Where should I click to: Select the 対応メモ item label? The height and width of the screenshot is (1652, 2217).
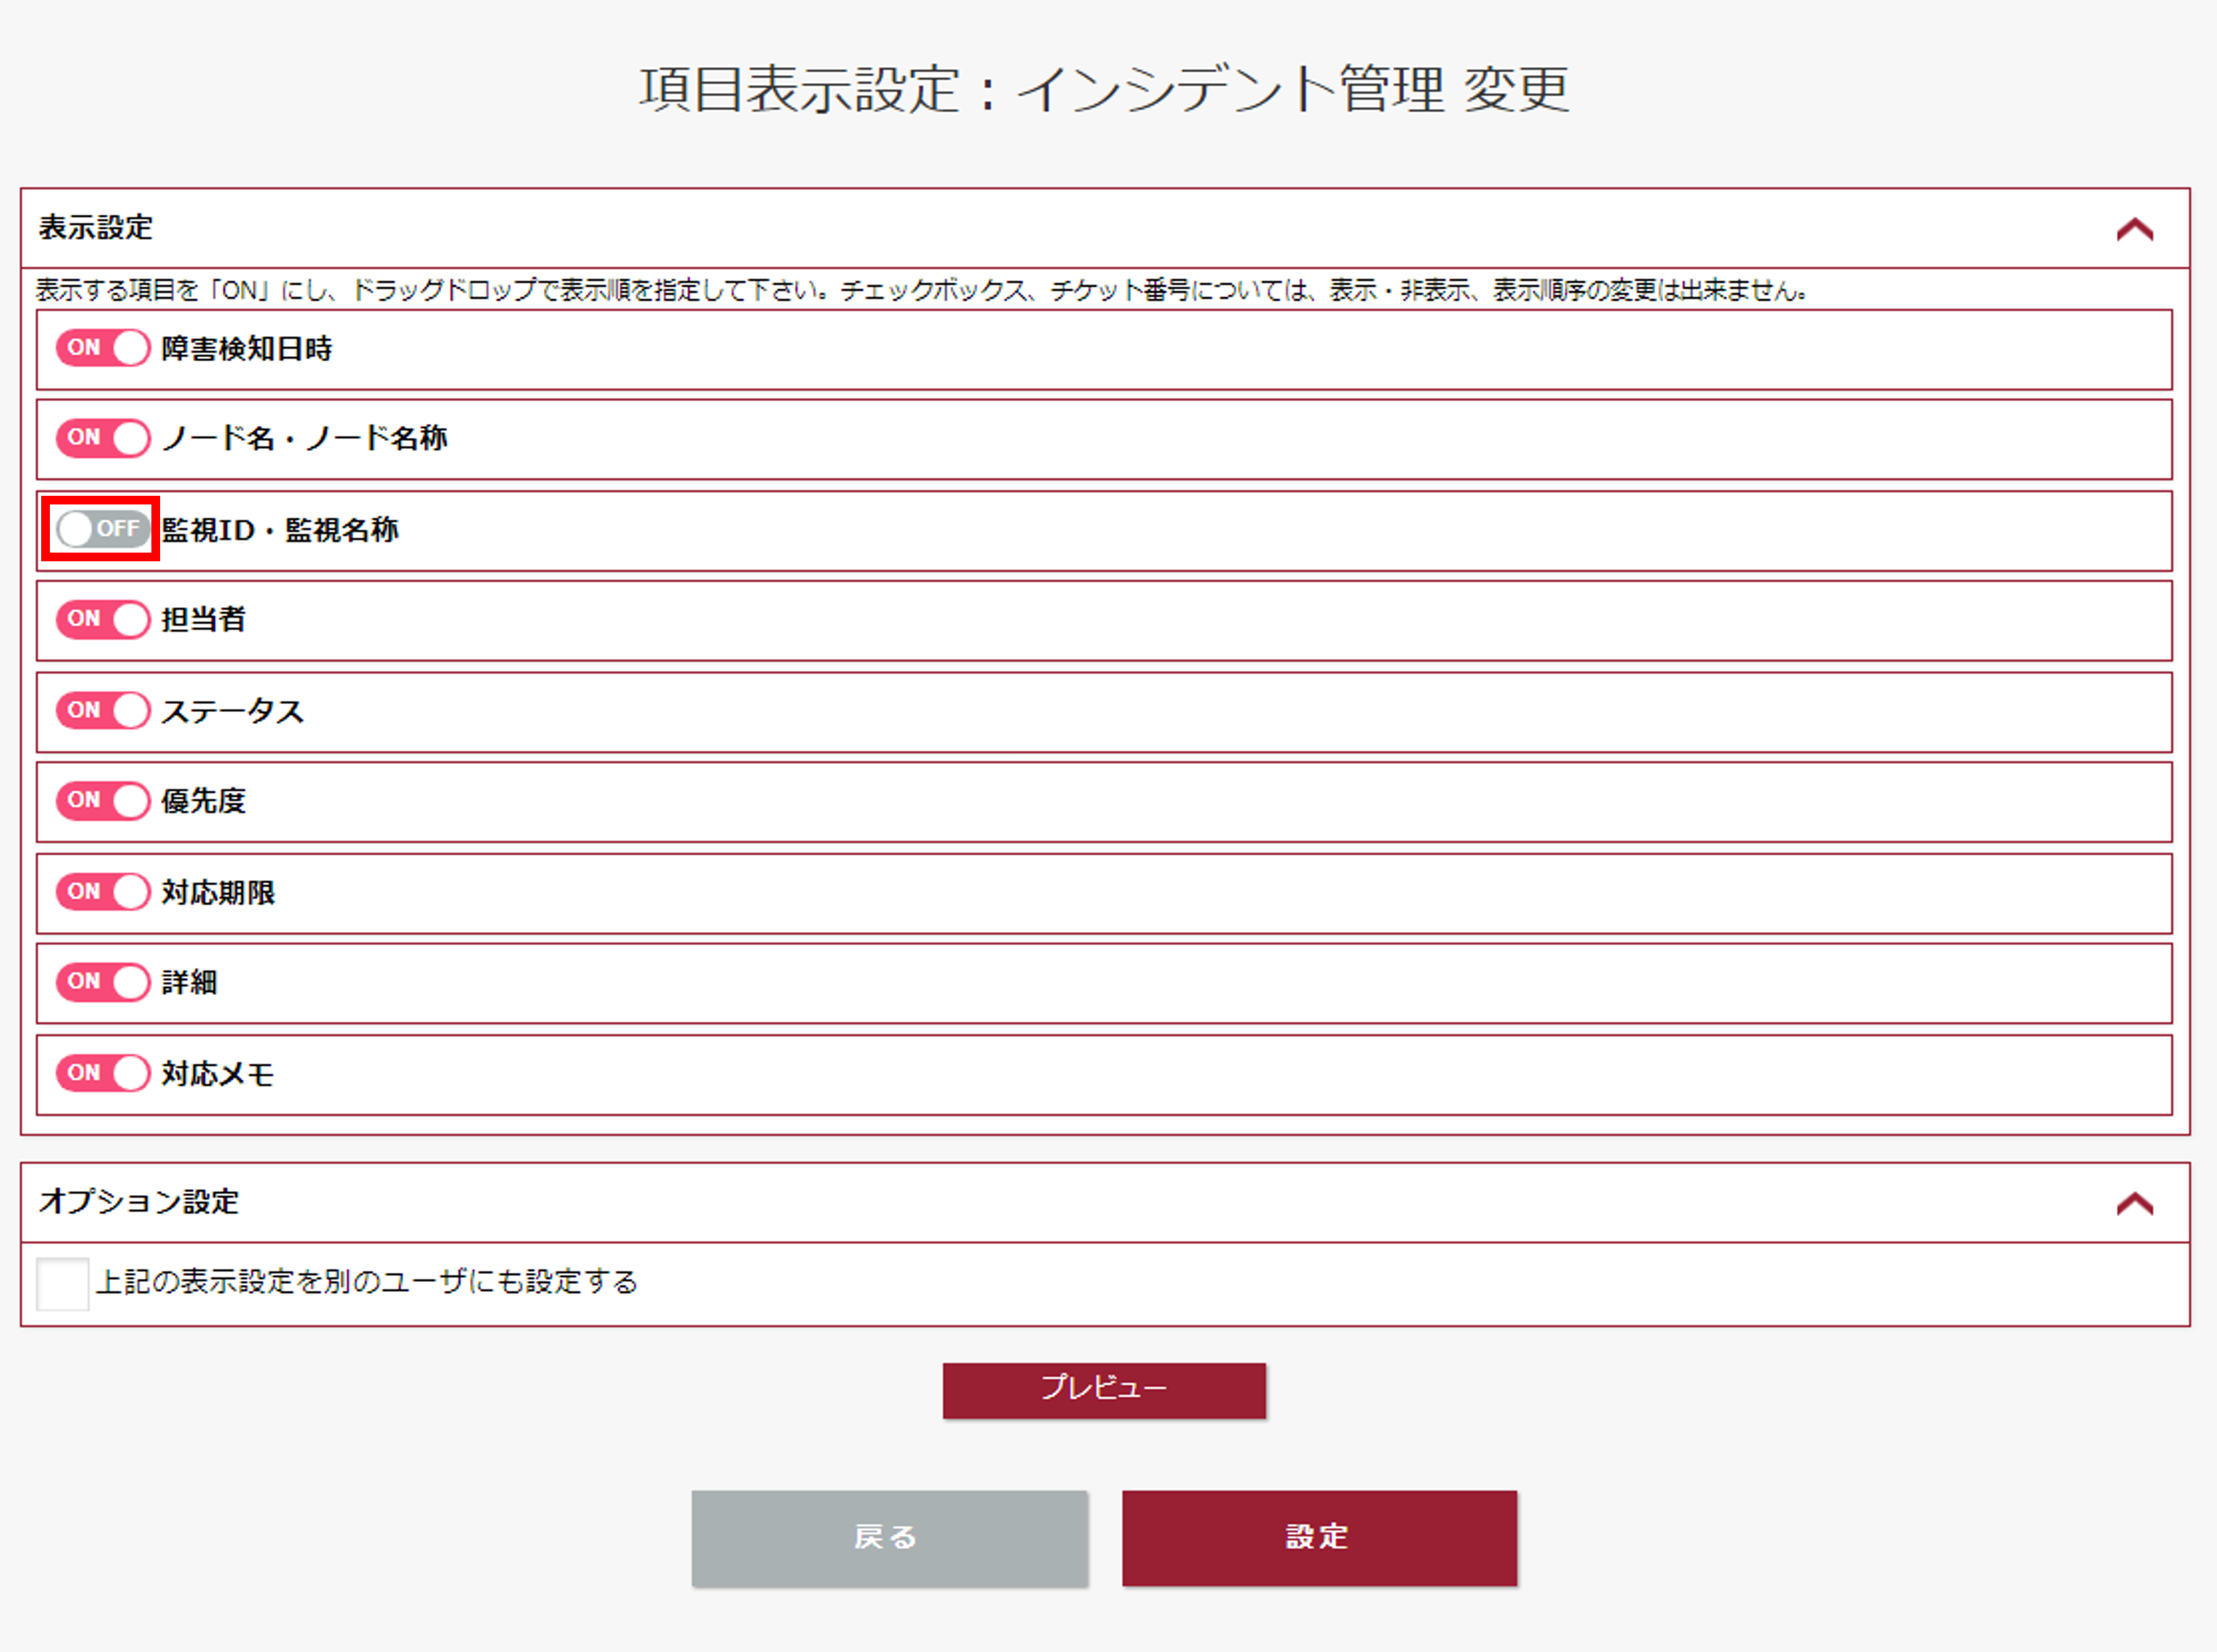pyautogui.click(x=218, y=1074)
